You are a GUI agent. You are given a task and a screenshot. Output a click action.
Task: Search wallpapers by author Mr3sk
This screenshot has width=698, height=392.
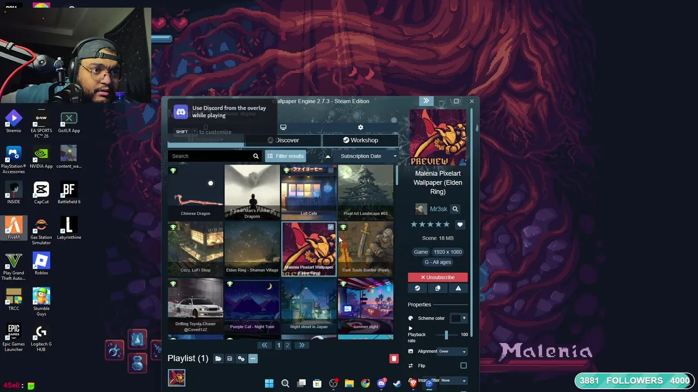[455, 209]
